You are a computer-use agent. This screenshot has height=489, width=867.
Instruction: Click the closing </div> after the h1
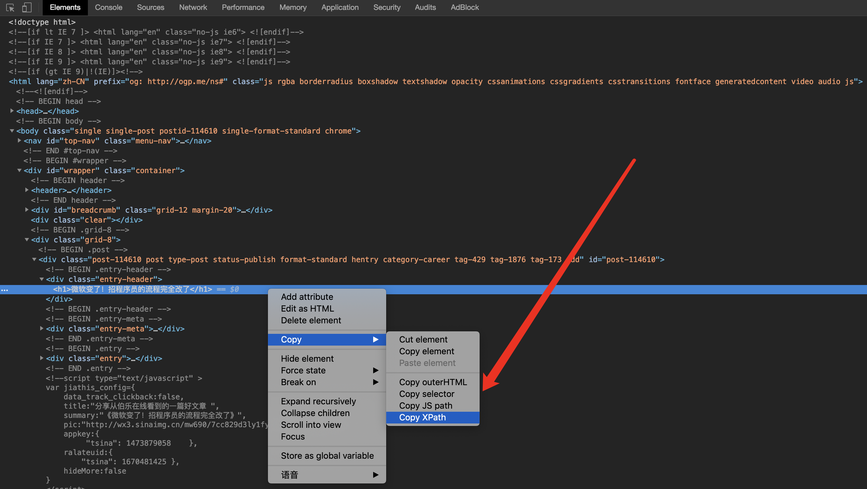click(x=59, y=299)
